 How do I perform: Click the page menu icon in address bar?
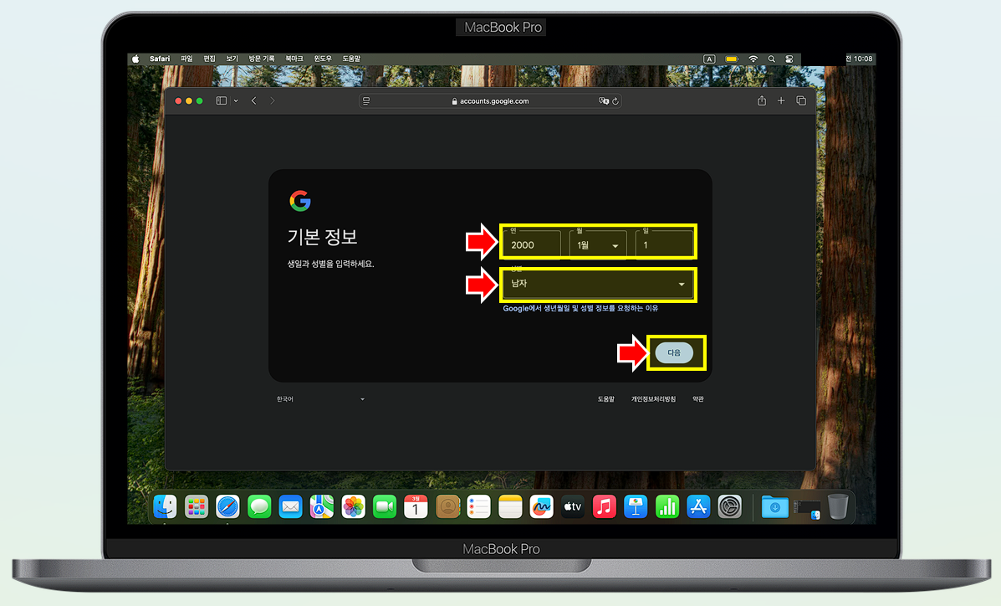click(x=366, y=101)
